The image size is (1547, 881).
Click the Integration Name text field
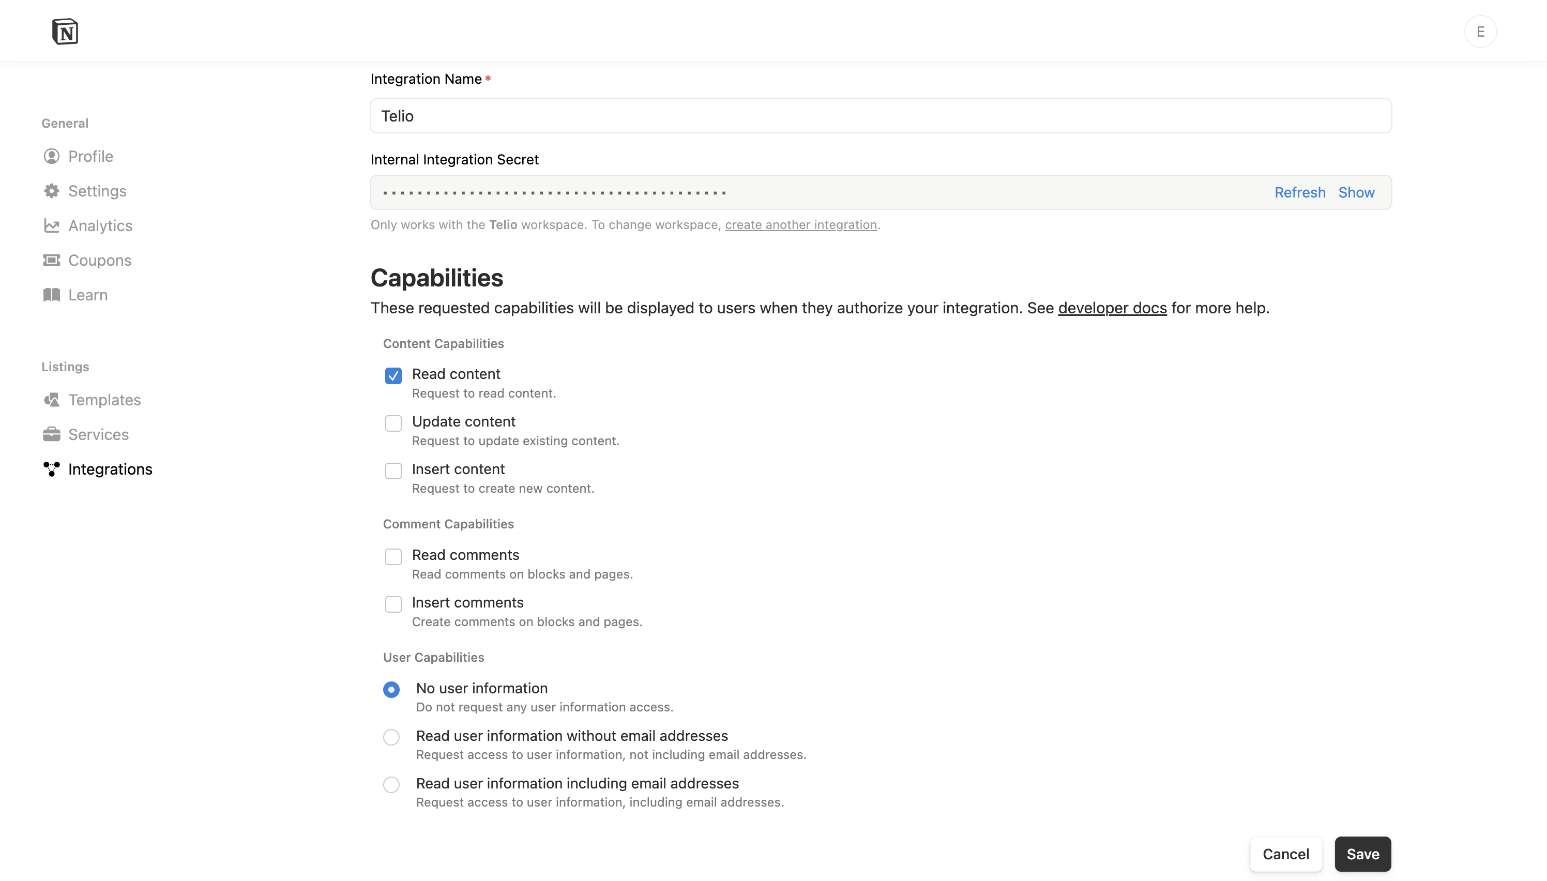[881, 116]
